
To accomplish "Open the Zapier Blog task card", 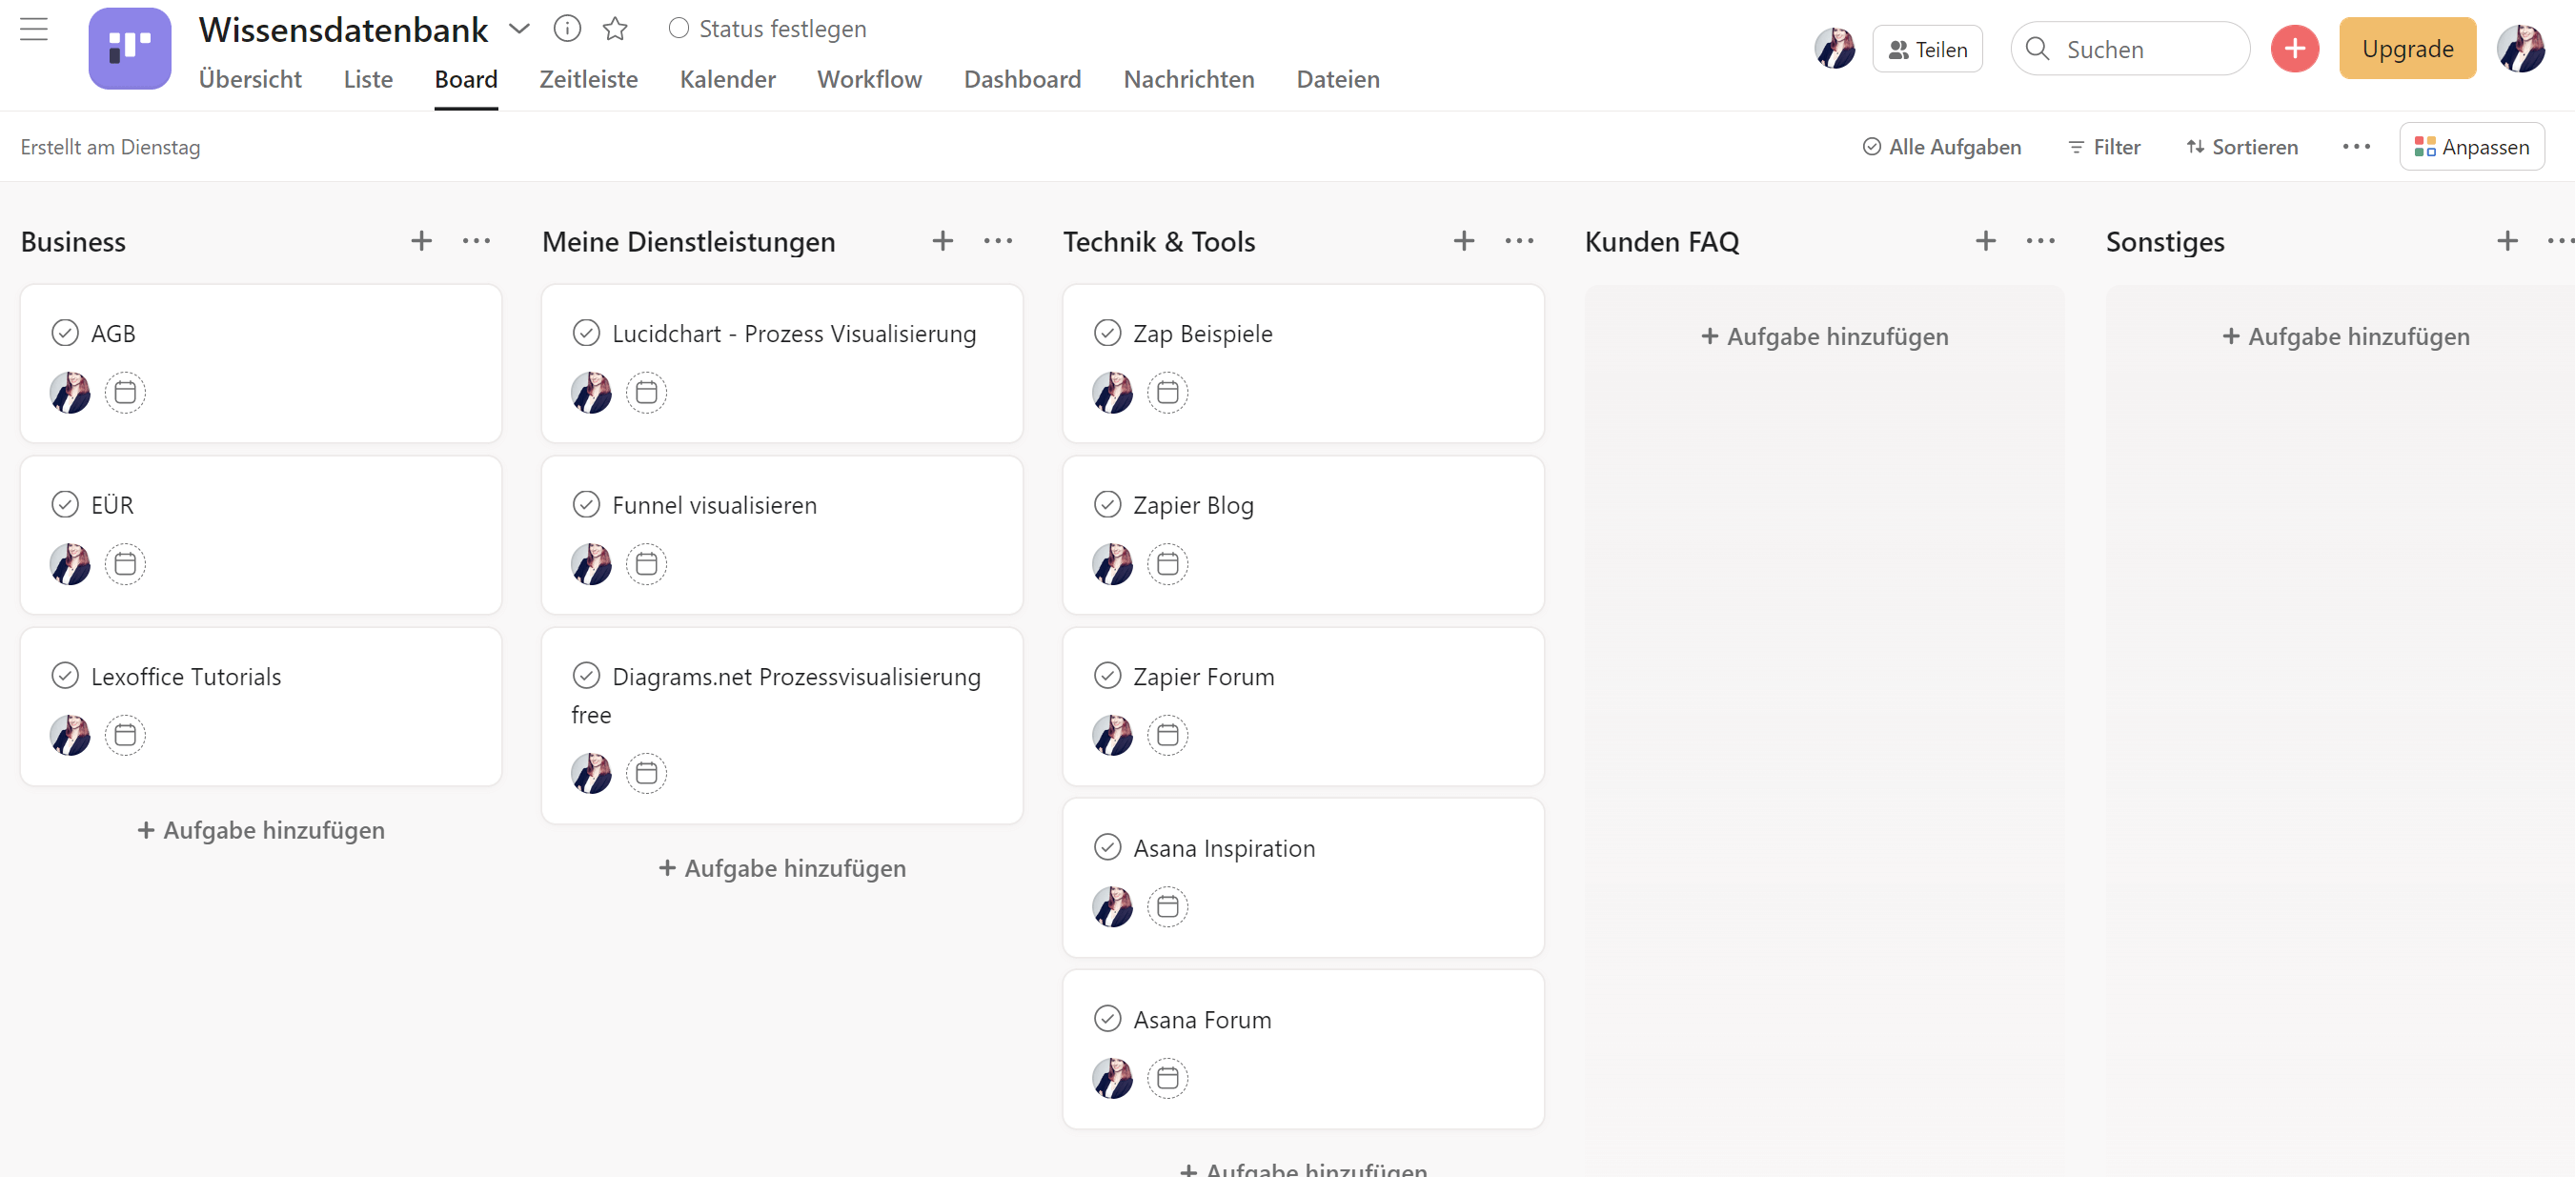I will pyautogui.click(x=1303, y=535).
